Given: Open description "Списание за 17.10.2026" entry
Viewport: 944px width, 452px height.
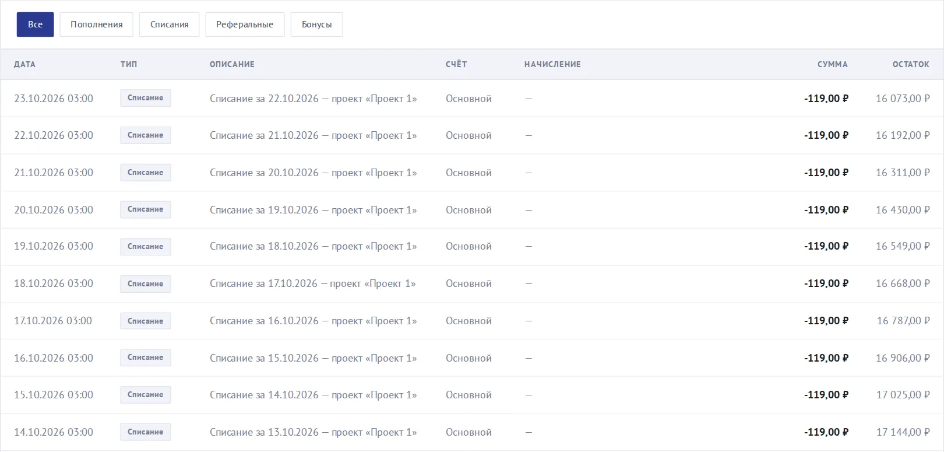Looking at the screenshot, I should [312, 283].
